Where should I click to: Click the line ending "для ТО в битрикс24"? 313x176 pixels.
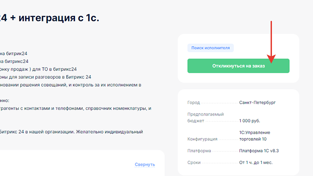38,69
